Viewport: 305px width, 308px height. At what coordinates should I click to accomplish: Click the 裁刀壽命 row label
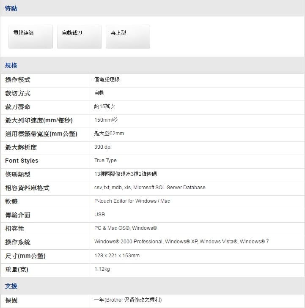pyautogui.click(x=18, y=107)
